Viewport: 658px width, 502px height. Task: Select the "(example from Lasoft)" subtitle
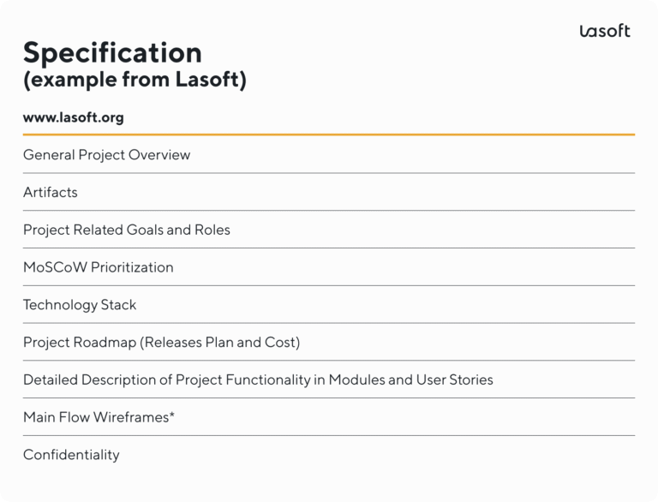135,81
